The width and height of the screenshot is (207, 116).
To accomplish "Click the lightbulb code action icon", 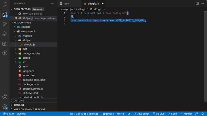I will pos(72,16).
